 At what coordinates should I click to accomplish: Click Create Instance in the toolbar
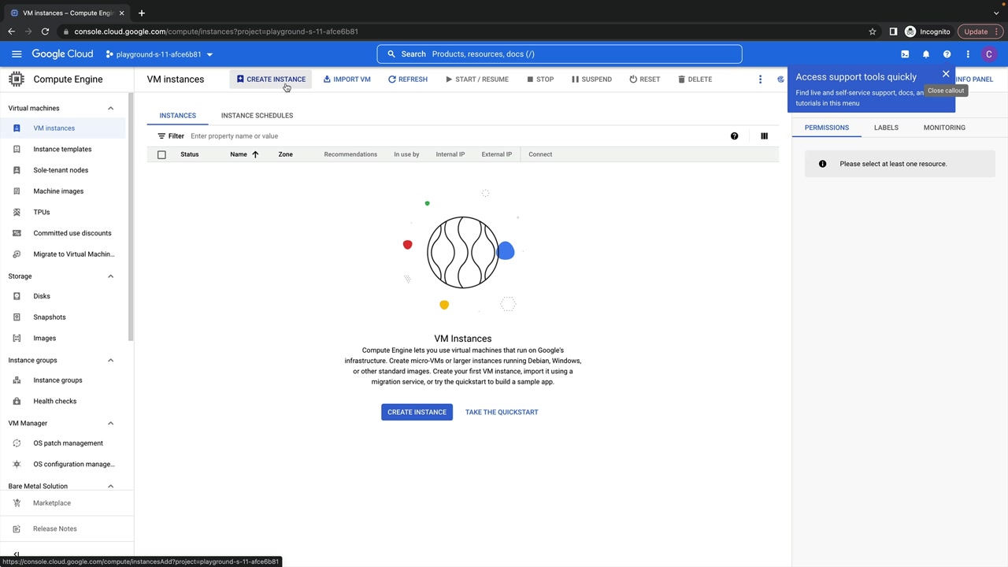click(271, 80)
